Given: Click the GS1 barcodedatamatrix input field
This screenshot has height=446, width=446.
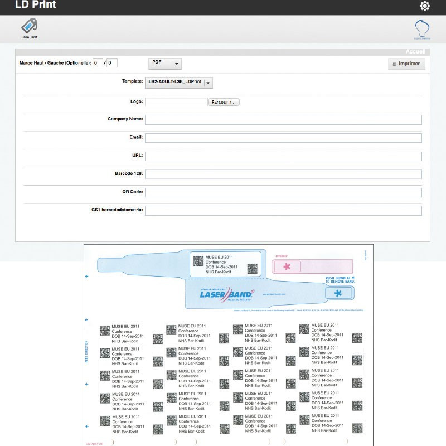Looking at the screenshot, I should point(283,211).
